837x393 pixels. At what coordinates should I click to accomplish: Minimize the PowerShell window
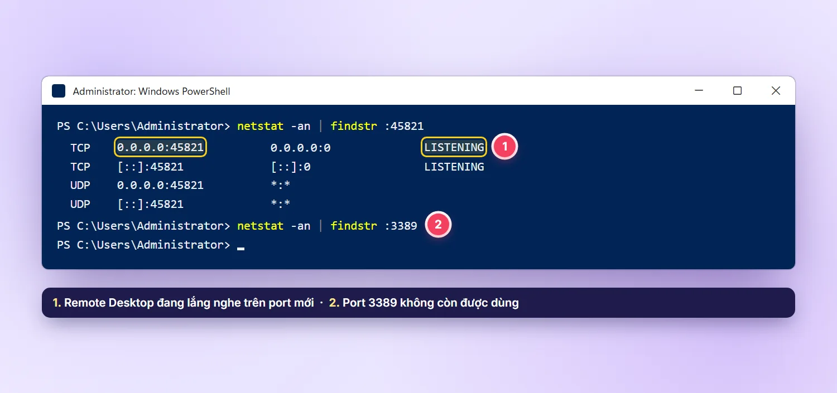coord(699,91)
